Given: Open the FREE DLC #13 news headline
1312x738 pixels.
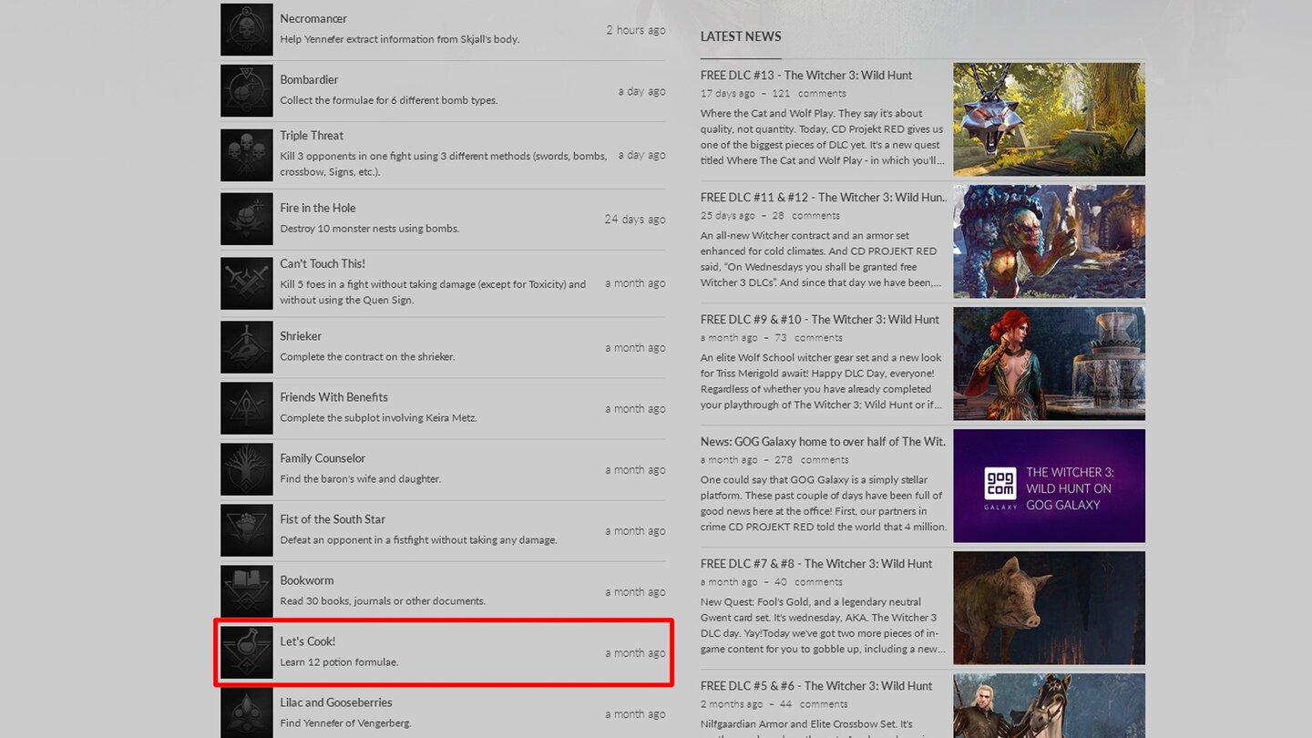Looking at the screenshot, I should pyautogui.click(x=806, y=76).
